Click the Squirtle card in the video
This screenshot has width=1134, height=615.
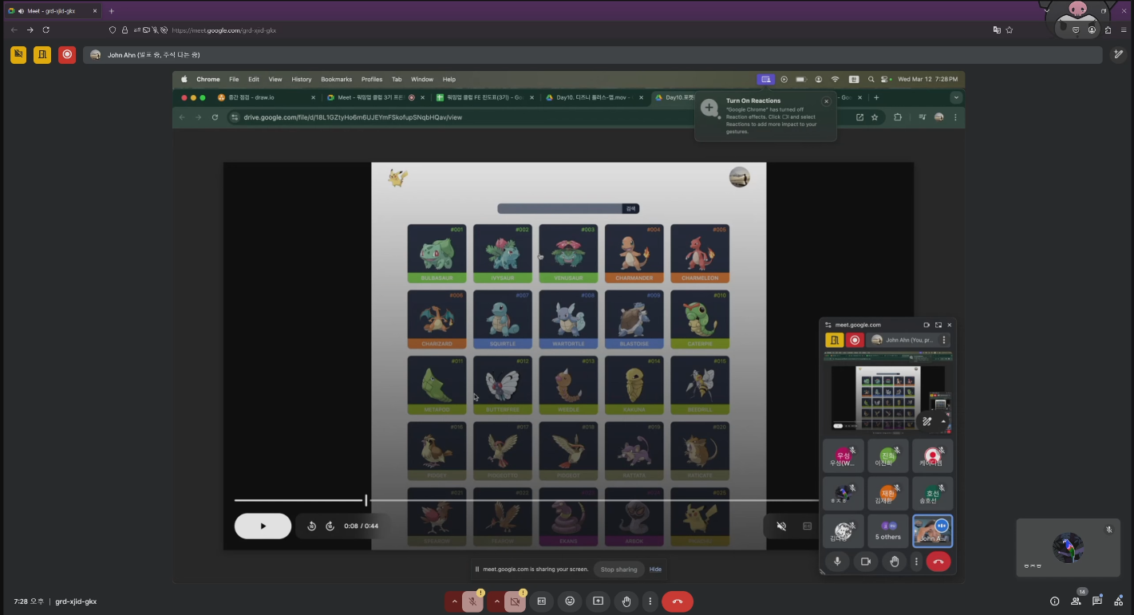point(503,319)
